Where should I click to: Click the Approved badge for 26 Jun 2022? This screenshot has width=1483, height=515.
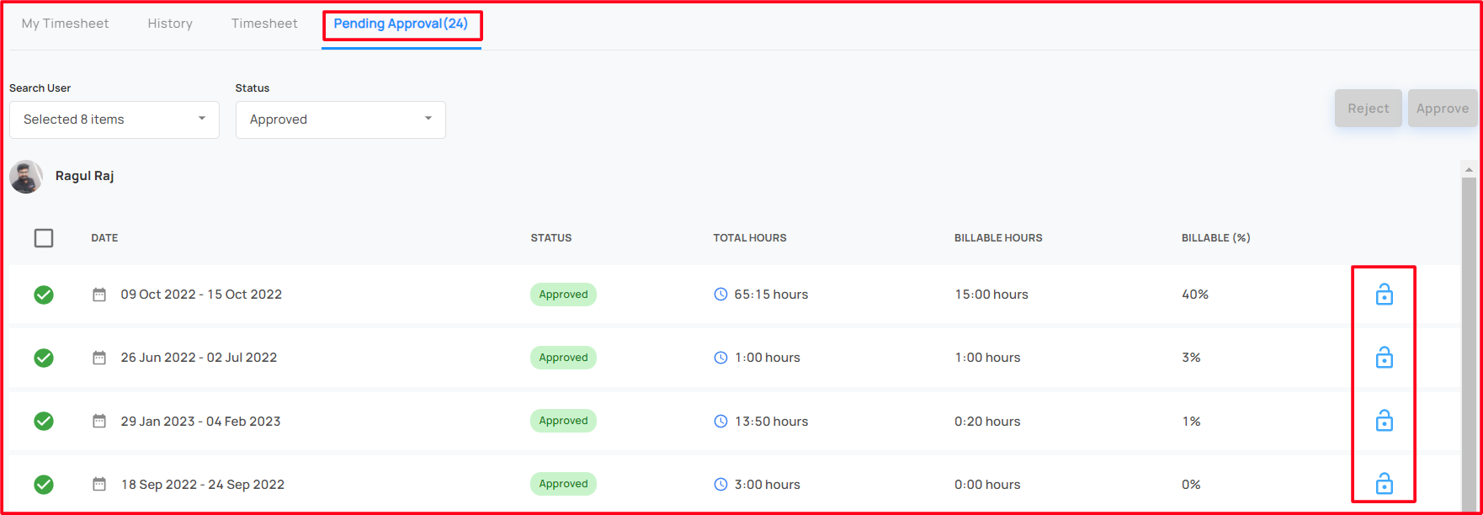(563, 358)
